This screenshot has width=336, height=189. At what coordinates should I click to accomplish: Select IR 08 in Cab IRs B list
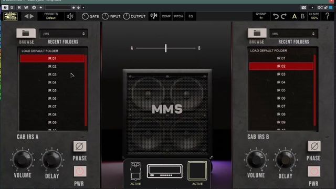click(281, 114)
